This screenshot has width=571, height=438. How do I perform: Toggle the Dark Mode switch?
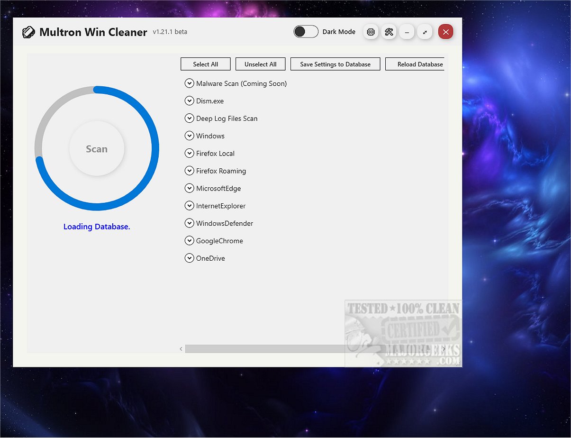coord(306,32)
